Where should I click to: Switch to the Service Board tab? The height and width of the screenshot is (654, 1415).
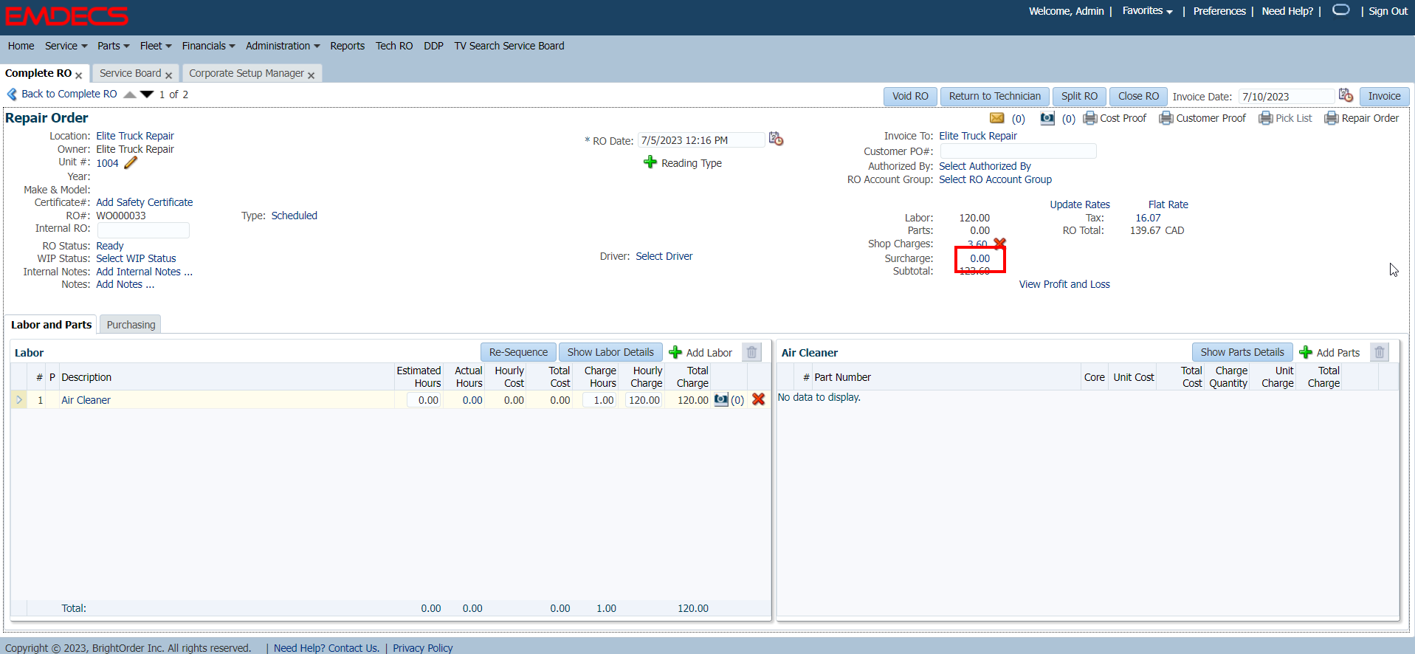[x=130, y=73]
